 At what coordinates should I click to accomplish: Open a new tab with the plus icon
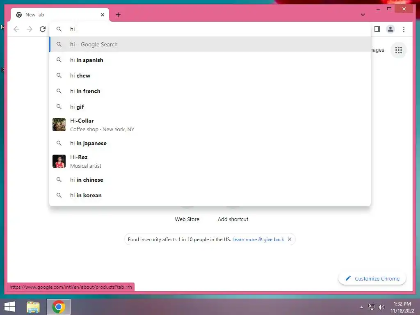coord(118,15)
